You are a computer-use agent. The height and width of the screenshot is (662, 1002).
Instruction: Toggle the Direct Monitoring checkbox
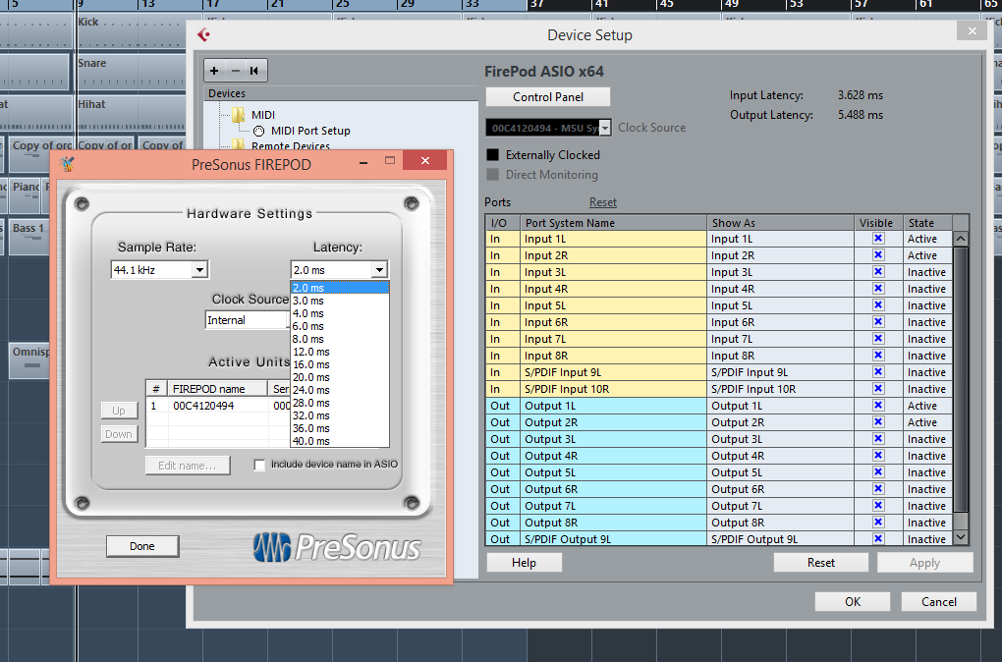pyautogui.click(x=493, y=175)
